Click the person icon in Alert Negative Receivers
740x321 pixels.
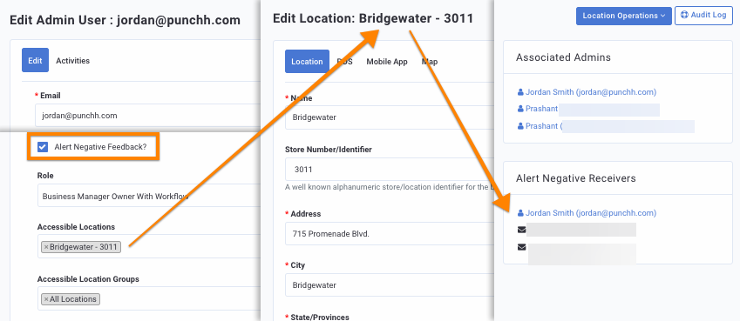pyautogui.click(x=520, y=213)
